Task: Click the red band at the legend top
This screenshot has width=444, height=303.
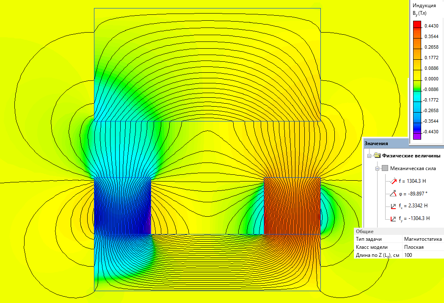Action: pos(417,24)
